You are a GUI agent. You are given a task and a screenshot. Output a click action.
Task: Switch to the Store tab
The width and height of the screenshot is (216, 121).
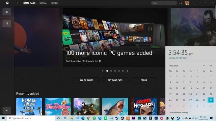55,3
